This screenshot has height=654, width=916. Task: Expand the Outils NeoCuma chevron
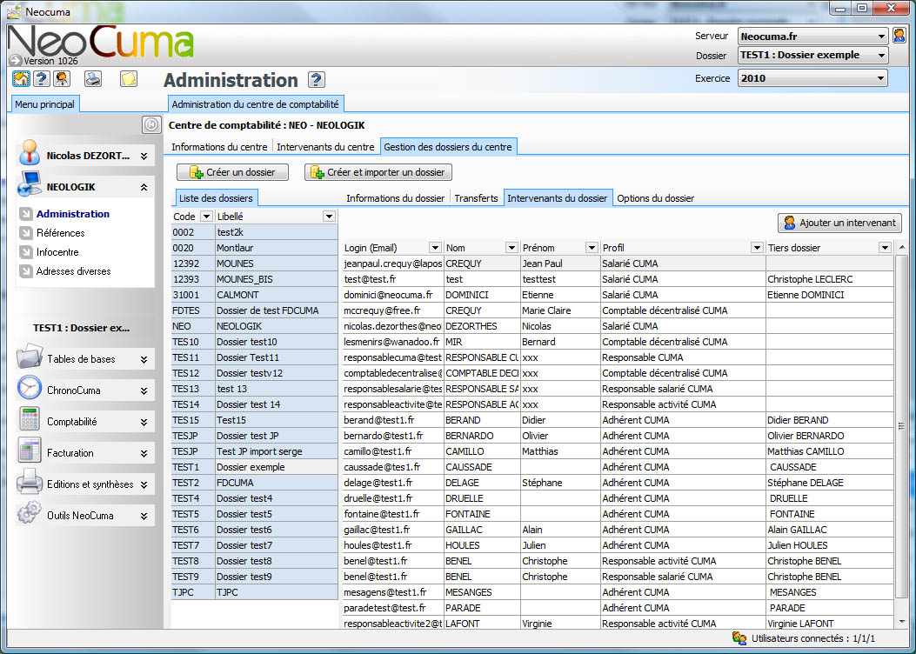(144, 517)
